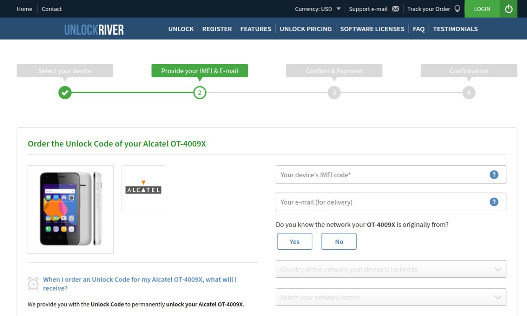Click the power icon beside LOGIN
This screenshot has width=527, height=316.
(509, 9)
